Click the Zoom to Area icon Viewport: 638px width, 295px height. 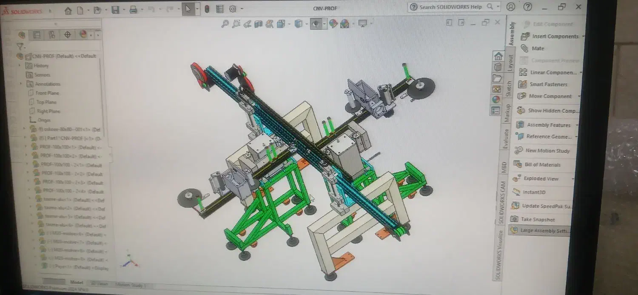tap(236, 24)
